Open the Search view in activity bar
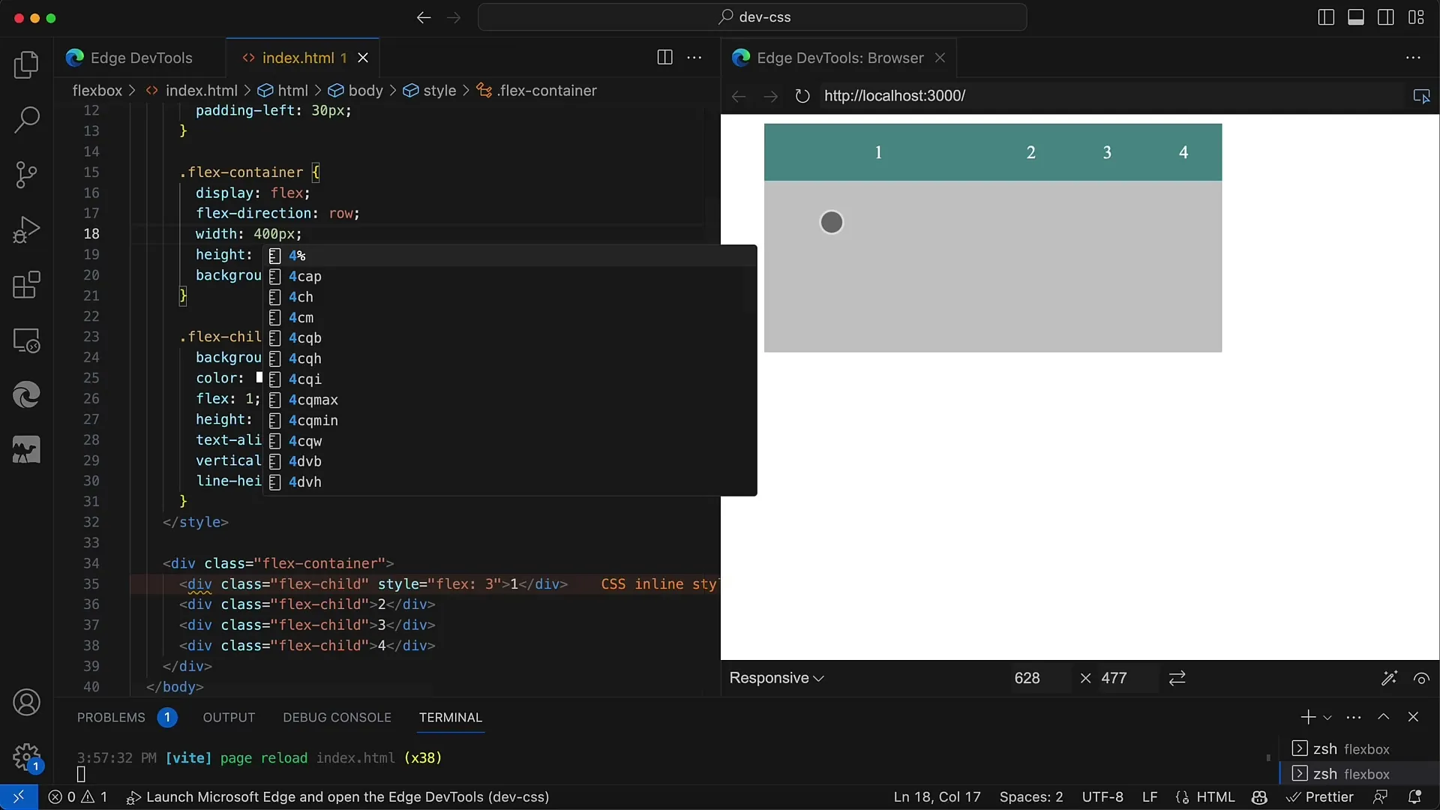The image size is (1440, 810). [26, 120]
